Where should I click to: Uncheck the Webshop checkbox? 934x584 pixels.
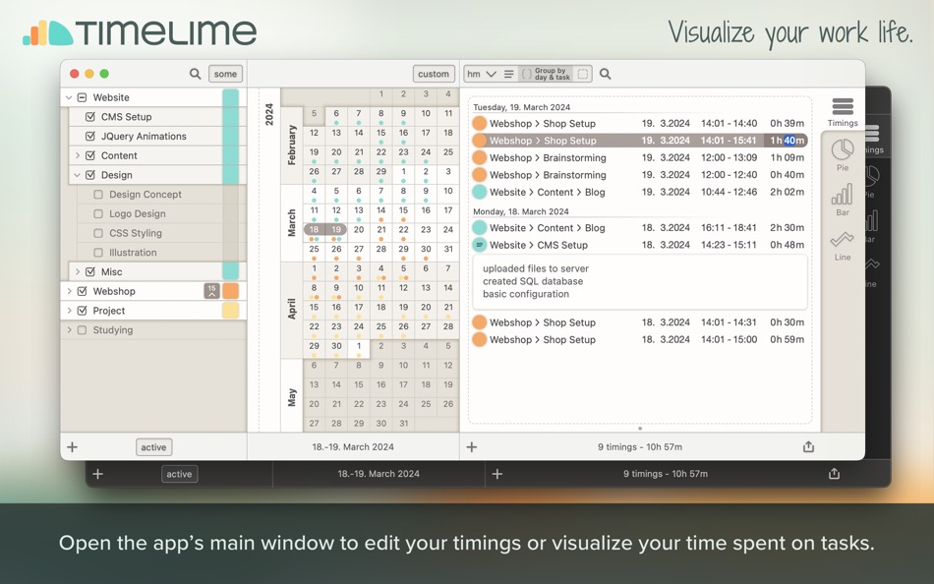(83, 291)
